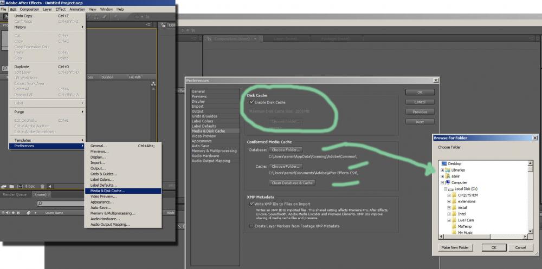Click the samir user folder icon
The width and height of the screenshot is (542, 269).
[x=447, y=176]
